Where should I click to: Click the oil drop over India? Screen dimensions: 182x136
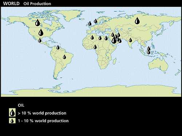[x=130, y=40]
